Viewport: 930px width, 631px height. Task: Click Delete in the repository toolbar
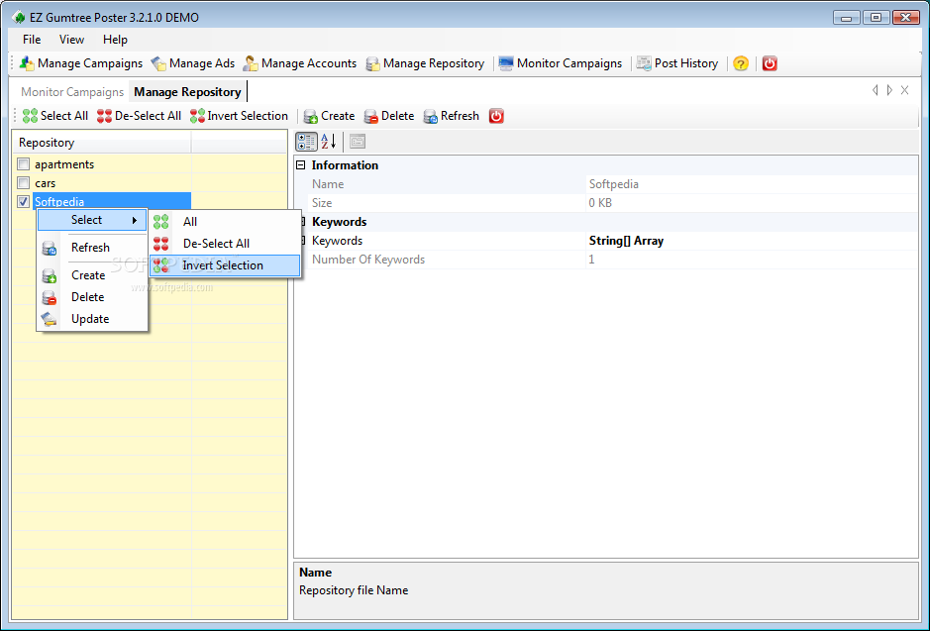pos(389,116)
